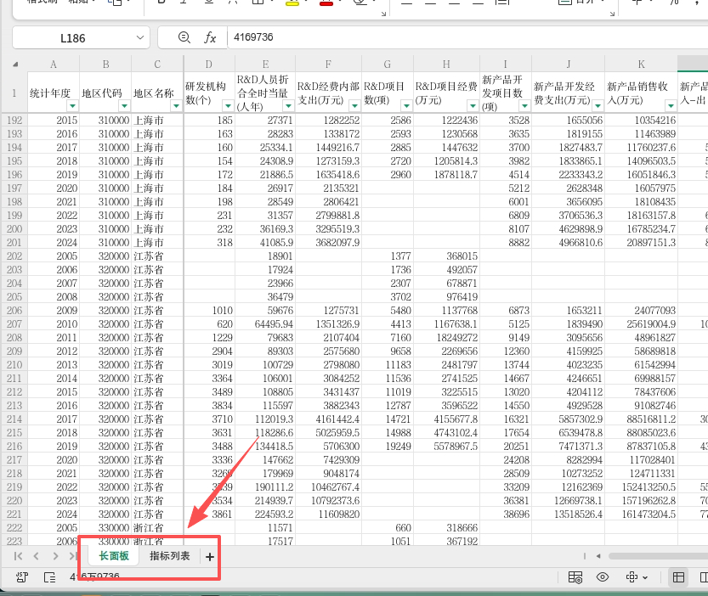Open filter dropdown for 新产品开发项目数 column
708x596 pixels.
click(524, 106)
